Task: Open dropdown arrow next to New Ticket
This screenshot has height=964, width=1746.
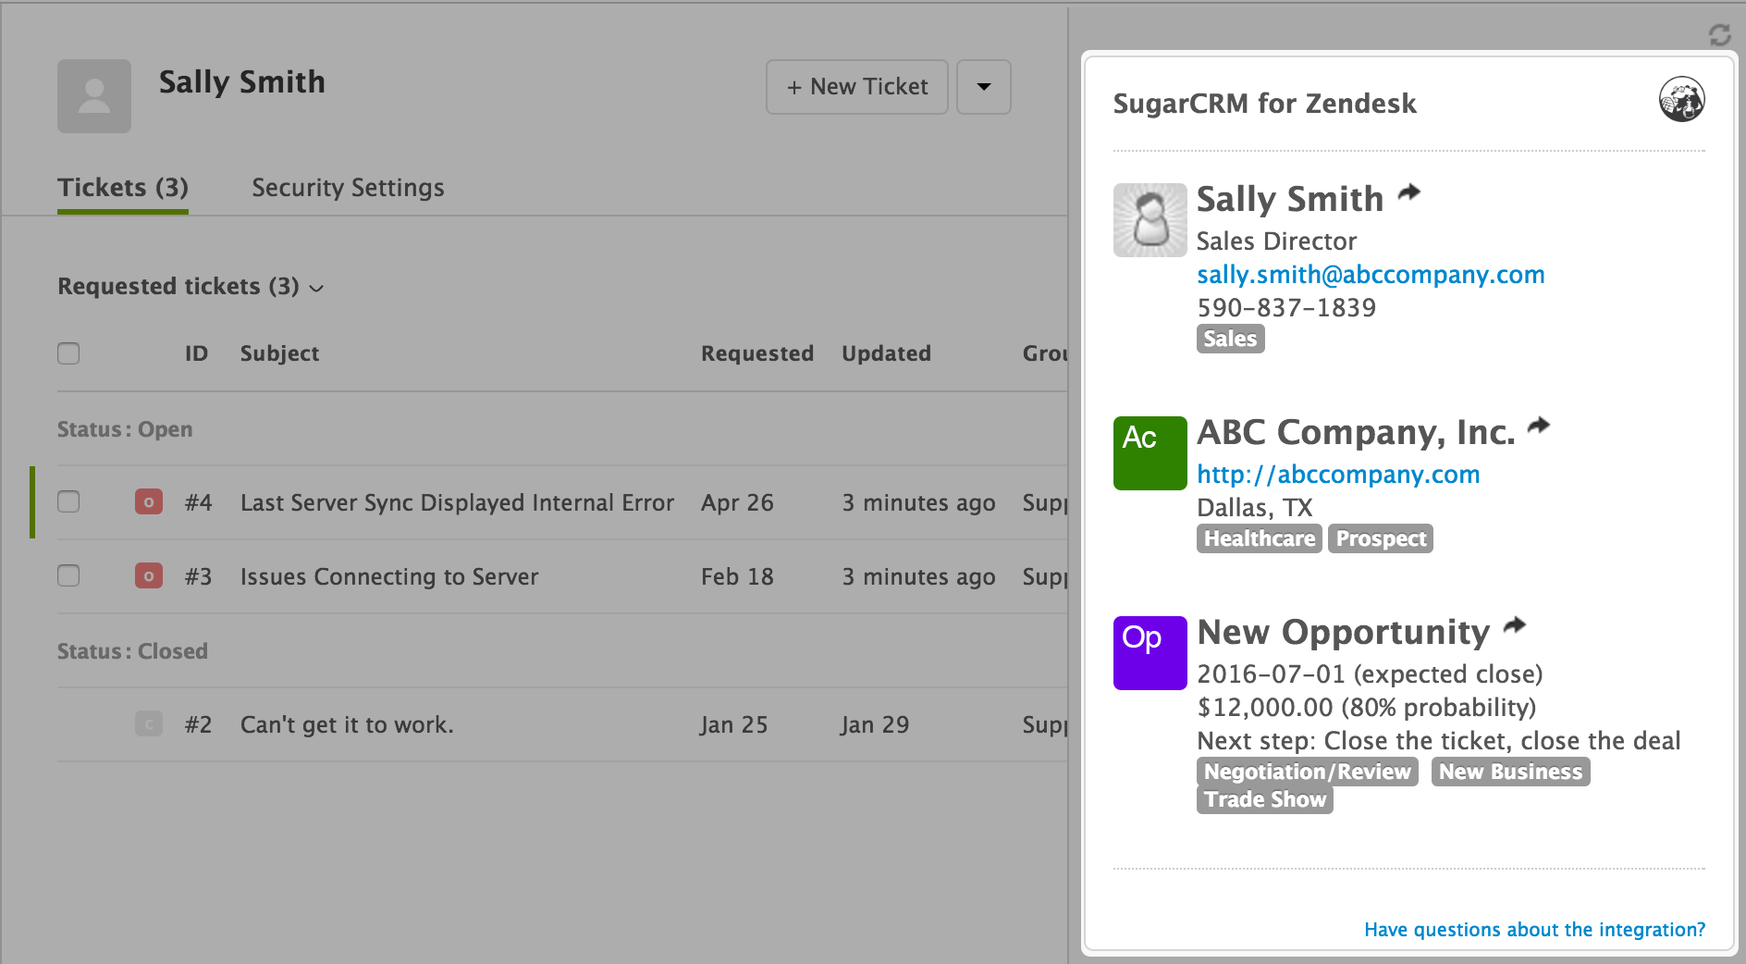Action: 983,87
